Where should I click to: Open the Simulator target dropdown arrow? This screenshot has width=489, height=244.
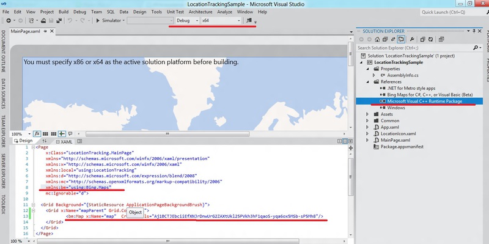tap(123, 20)
